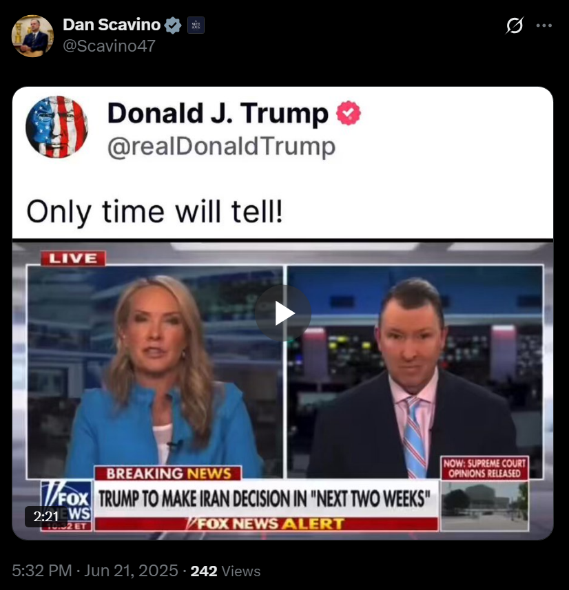Click the Fox News logo in the video
Viewport: 569px width, 590px height.
(67, 505)
